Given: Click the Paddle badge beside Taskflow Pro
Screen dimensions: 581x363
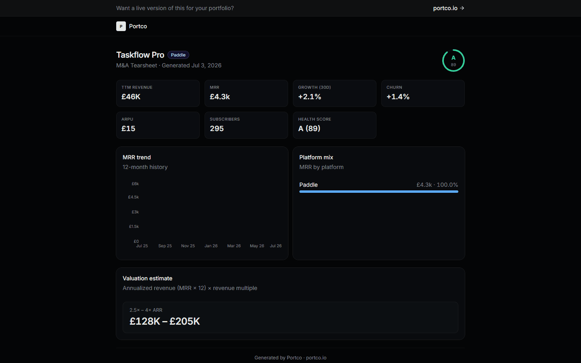Looking at the screenshot, I should point(178,55).
